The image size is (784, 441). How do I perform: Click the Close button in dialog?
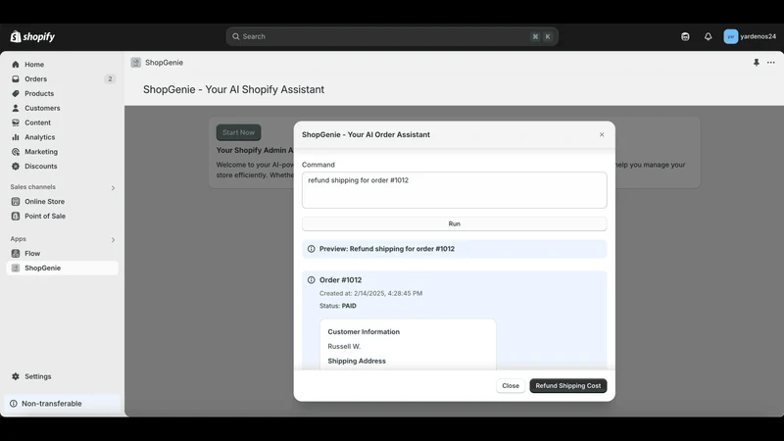(511, 386)
